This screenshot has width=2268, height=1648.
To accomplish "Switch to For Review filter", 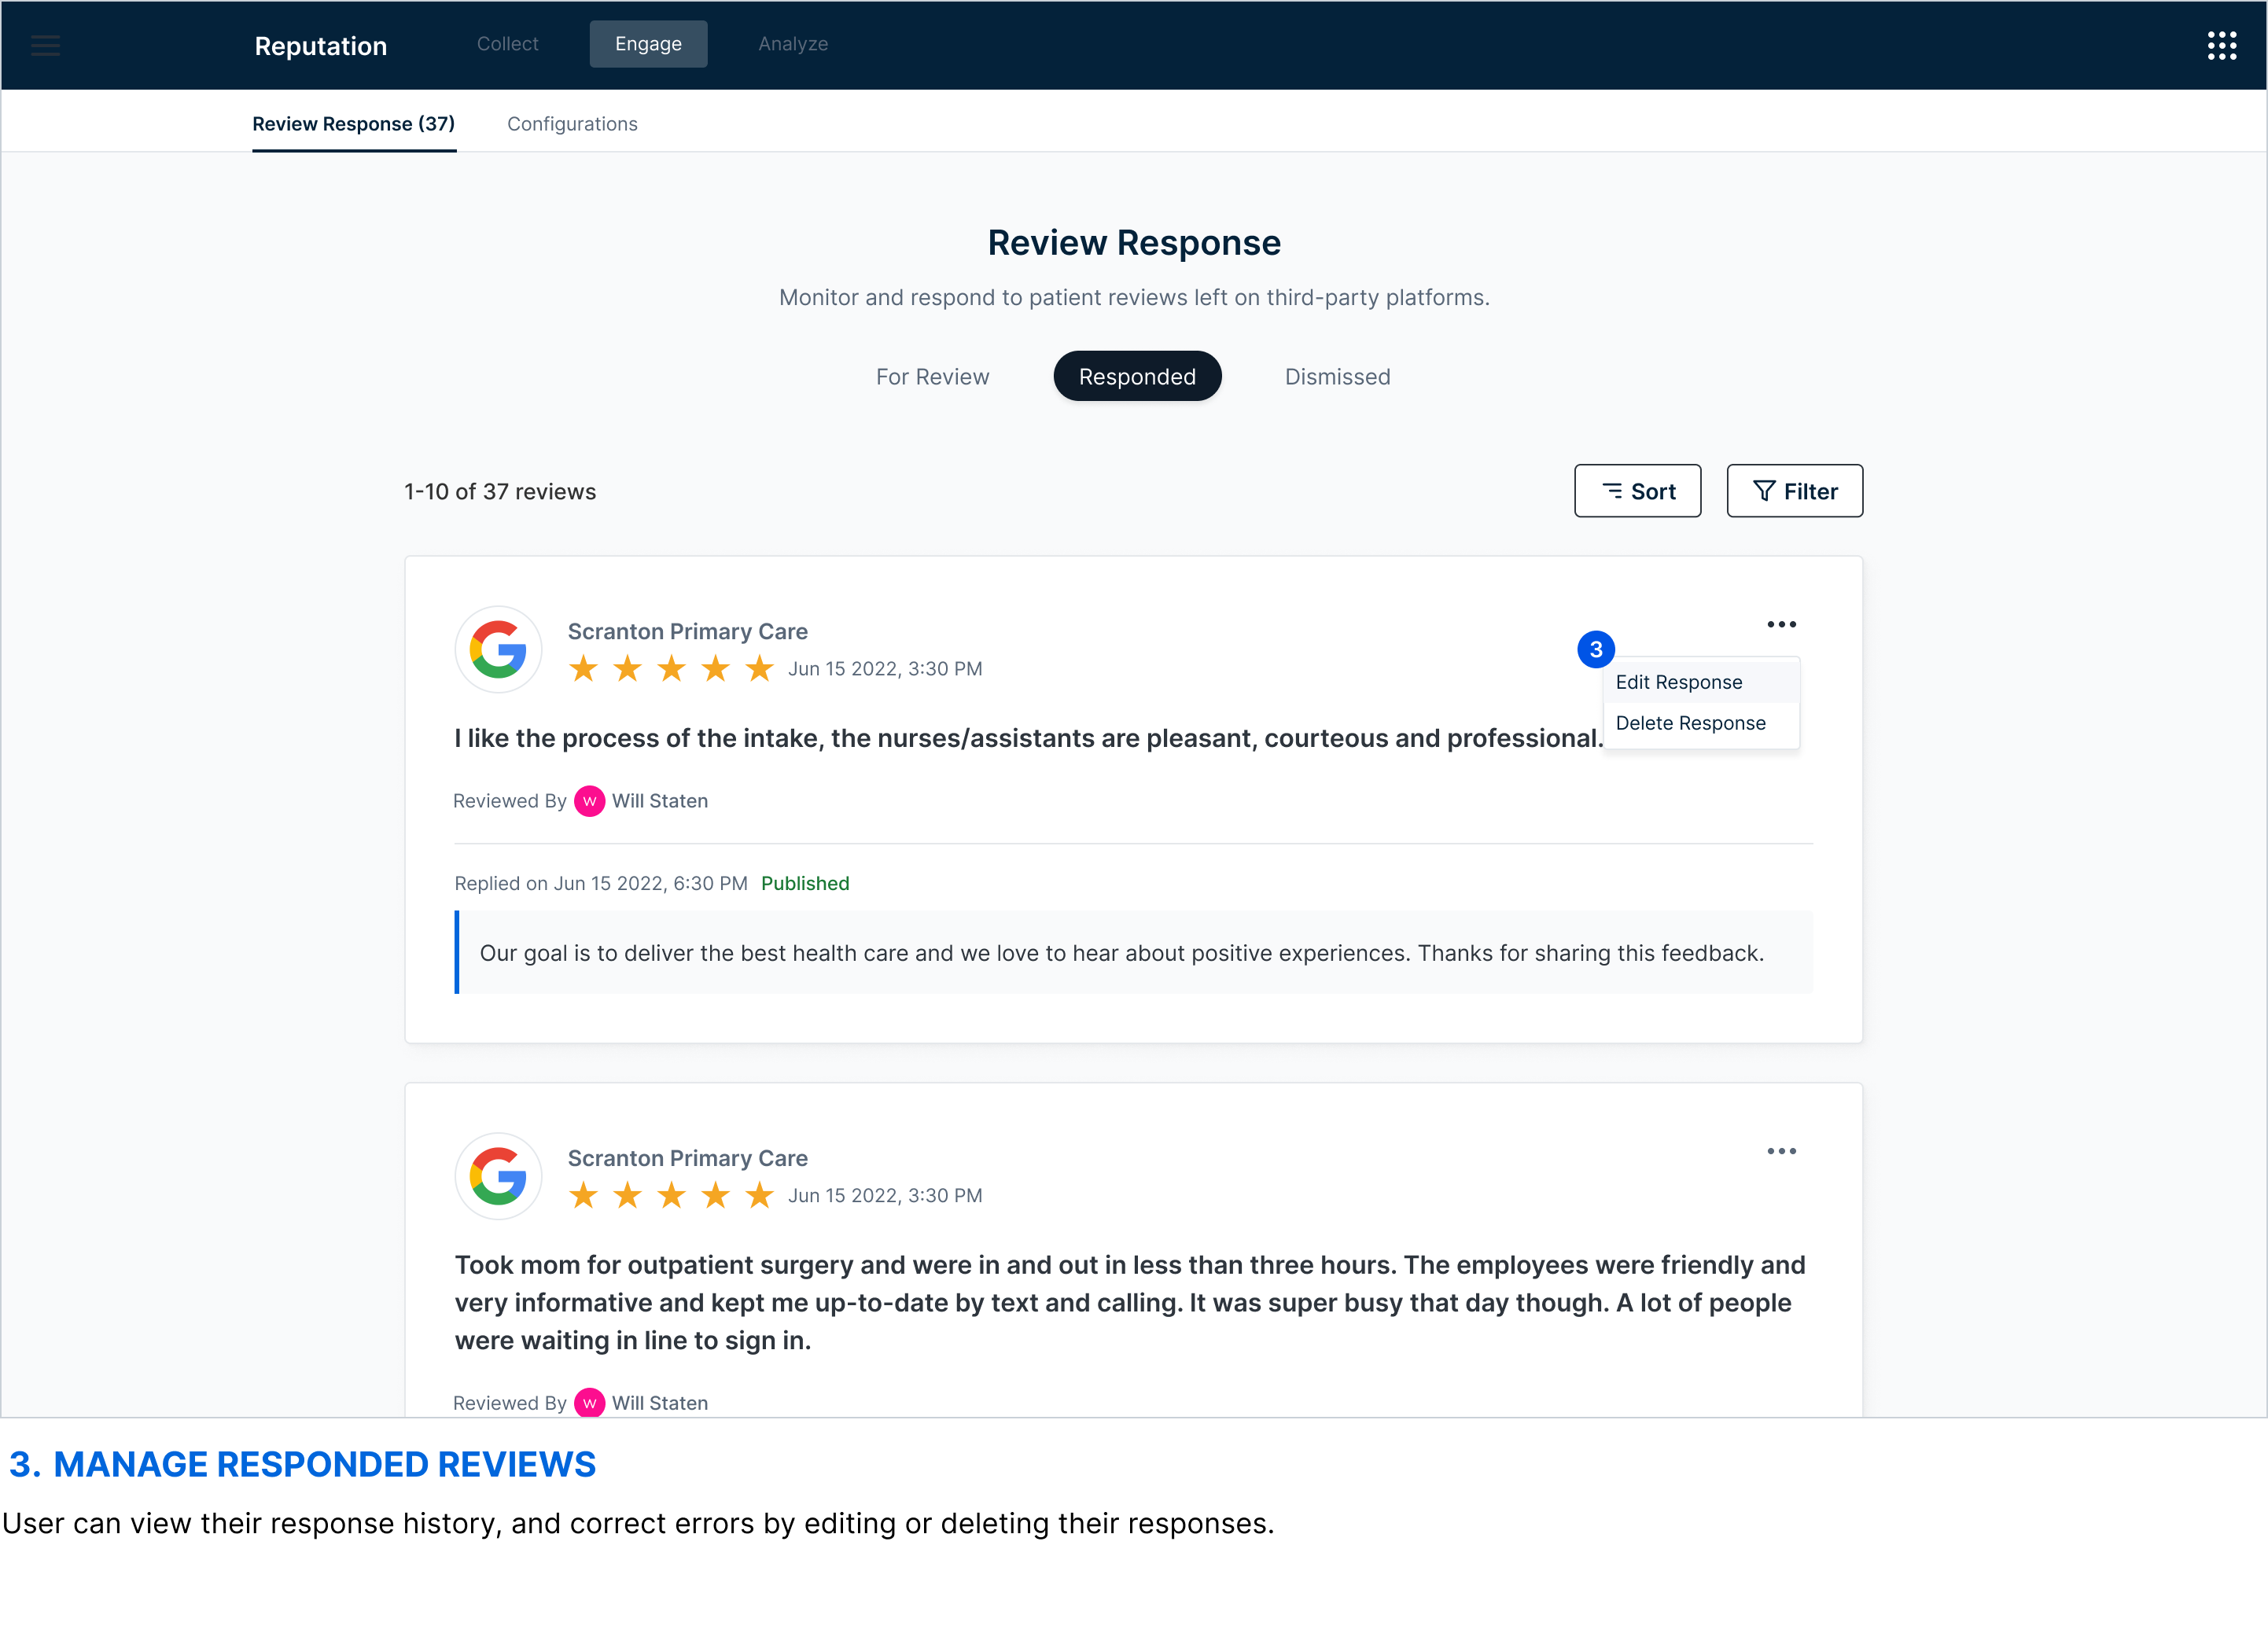I will pyautogui.click(x=932, y=377).
